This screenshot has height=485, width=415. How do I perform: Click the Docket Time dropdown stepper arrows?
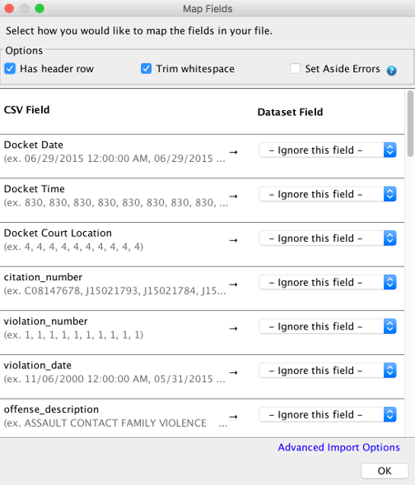pos(390,194)
